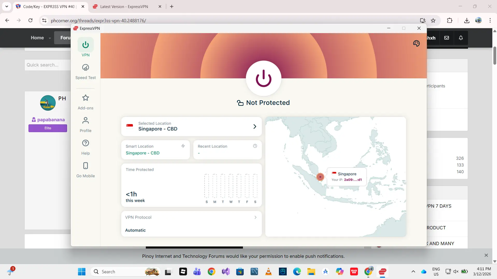Open Microsoft Teams from the taskbar

tap(197, 272)
